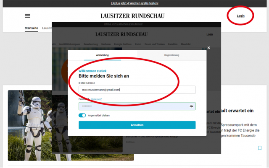Show password with the eye icon
269x168 pixels.
click(191, 106)
